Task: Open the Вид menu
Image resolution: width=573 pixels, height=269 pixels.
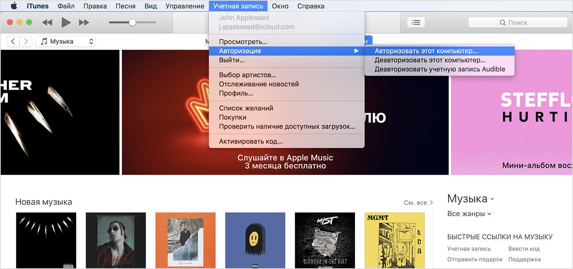Action: 151,6
